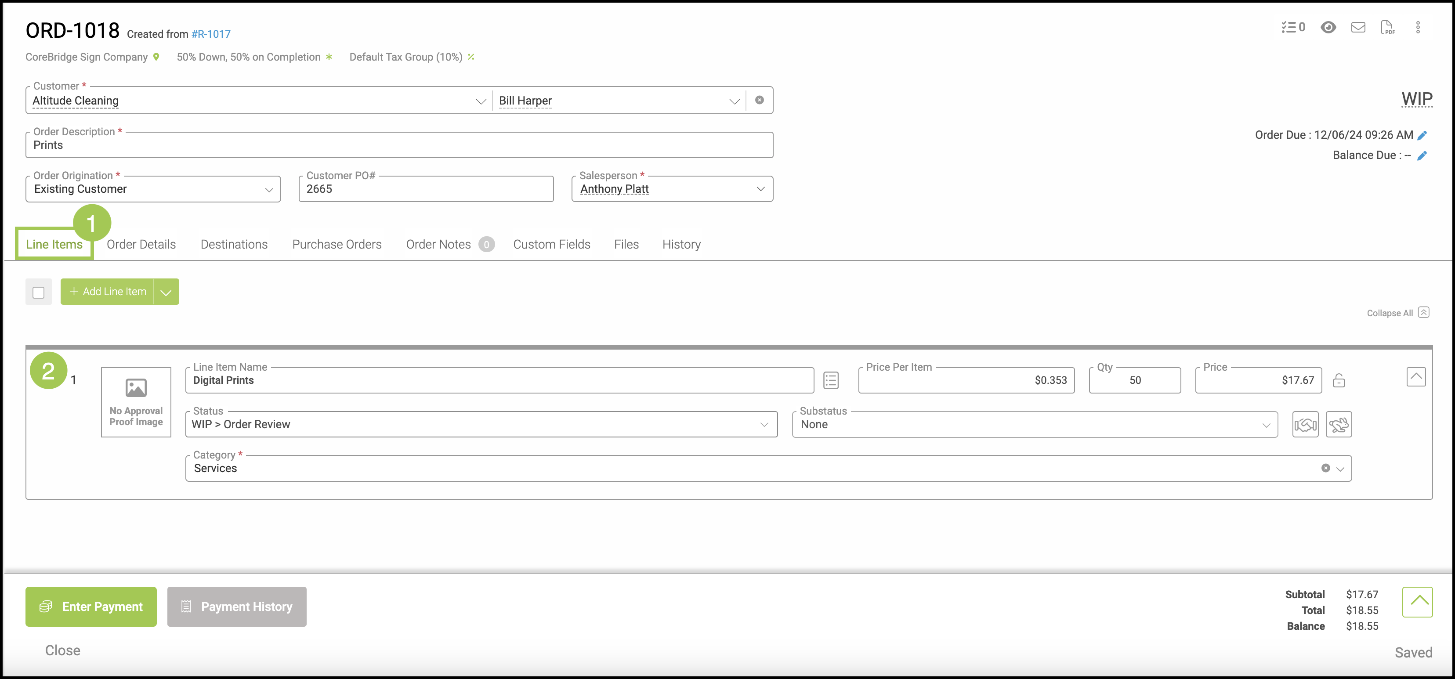Click the eye preview icon

[x=1328, y=27]
